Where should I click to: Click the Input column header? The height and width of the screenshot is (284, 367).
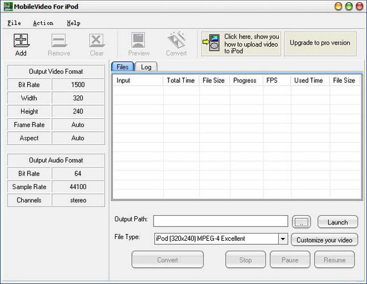tap(138, 80)
